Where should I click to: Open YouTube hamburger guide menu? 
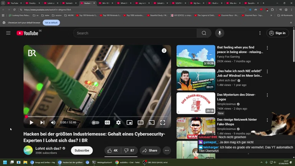click(x=8, y=33)
